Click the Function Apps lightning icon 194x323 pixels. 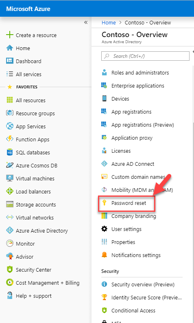[10, 139]
